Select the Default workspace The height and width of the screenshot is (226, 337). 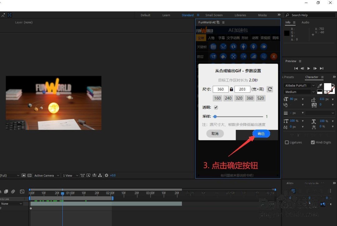145,15
